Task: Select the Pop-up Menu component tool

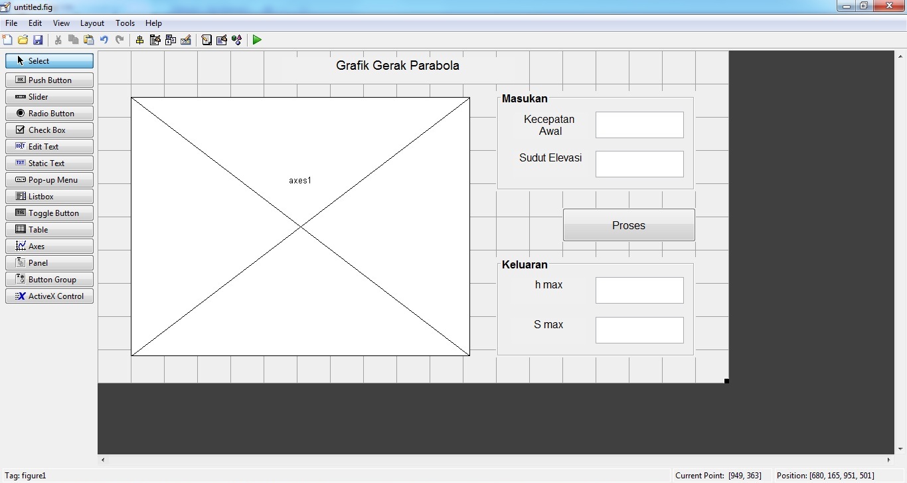Action: (49, 180)
